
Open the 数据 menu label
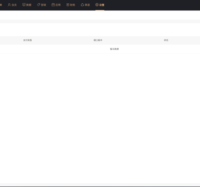coord(29,5)
